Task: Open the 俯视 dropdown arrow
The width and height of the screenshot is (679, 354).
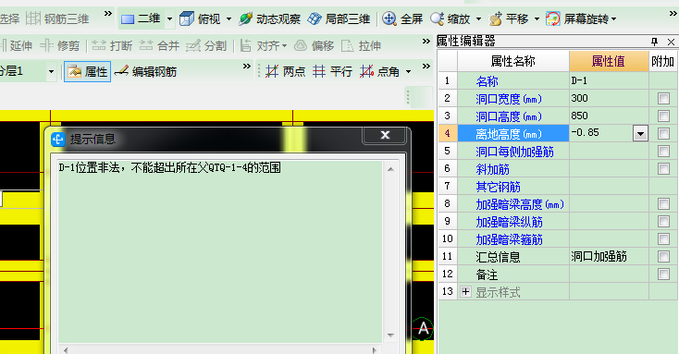Action: click(x=228, y=19)
